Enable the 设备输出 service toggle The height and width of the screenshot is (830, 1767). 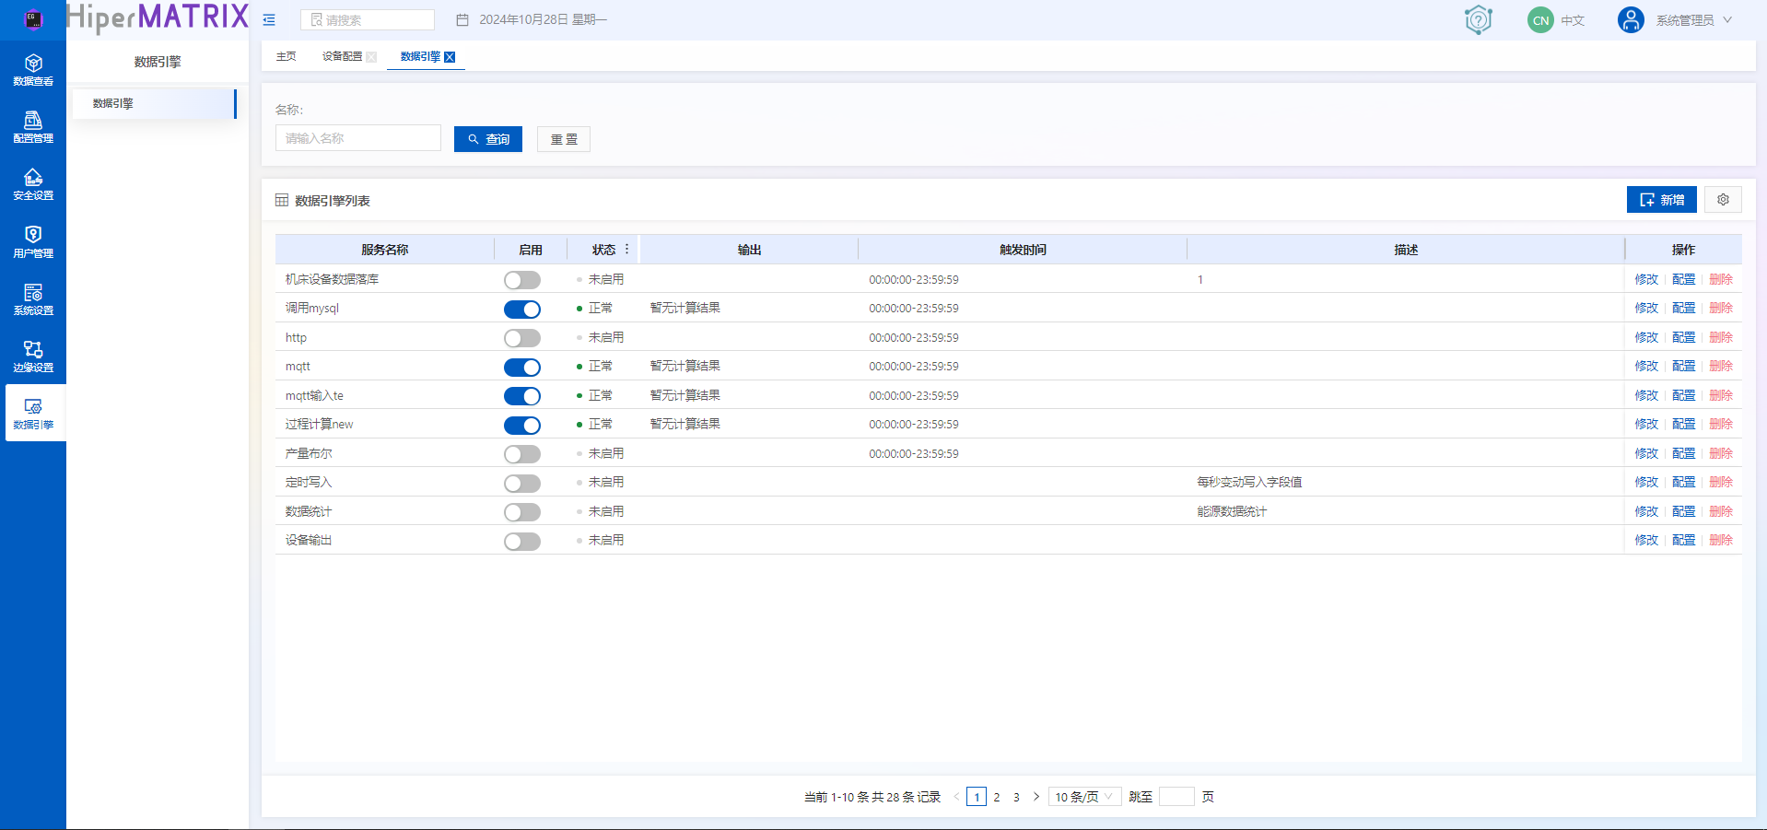click(x=522, y=541)
